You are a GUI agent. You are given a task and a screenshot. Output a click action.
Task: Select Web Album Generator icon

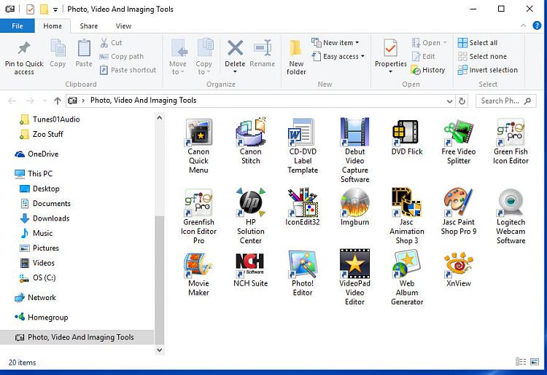coord(406,264)
